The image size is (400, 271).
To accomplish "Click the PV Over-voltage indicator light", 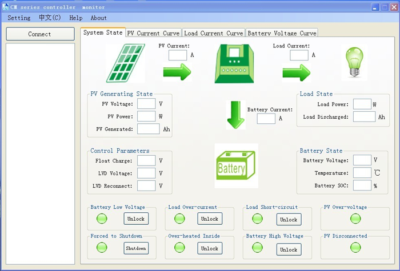I will click(x=355, y=219).
